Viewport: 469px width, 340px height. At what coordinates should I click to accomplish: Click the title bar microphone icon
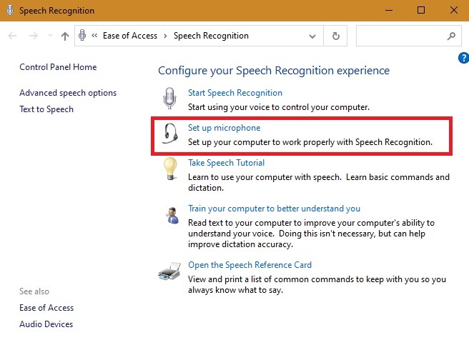[10, 10]
